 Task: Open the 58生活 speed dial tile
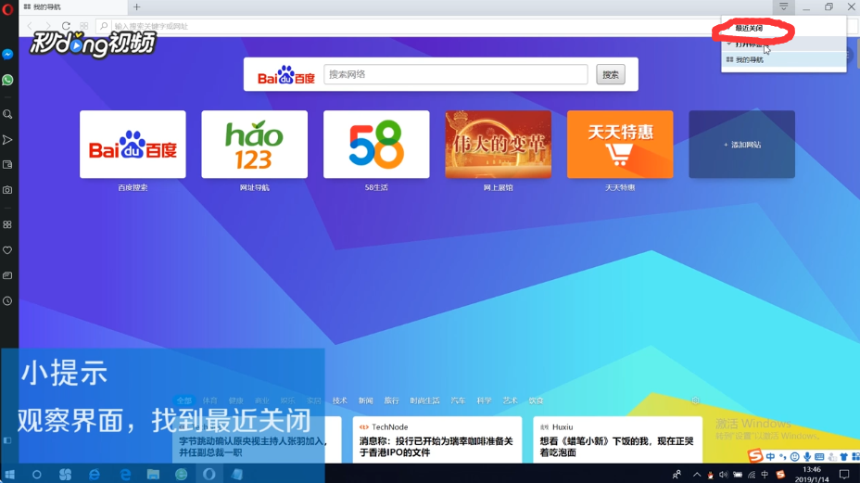[376, 145]
